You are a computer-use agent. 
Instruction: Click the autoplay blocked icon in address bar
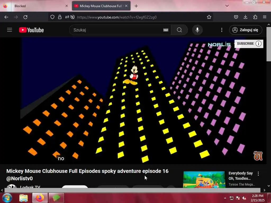click(73, 17)
